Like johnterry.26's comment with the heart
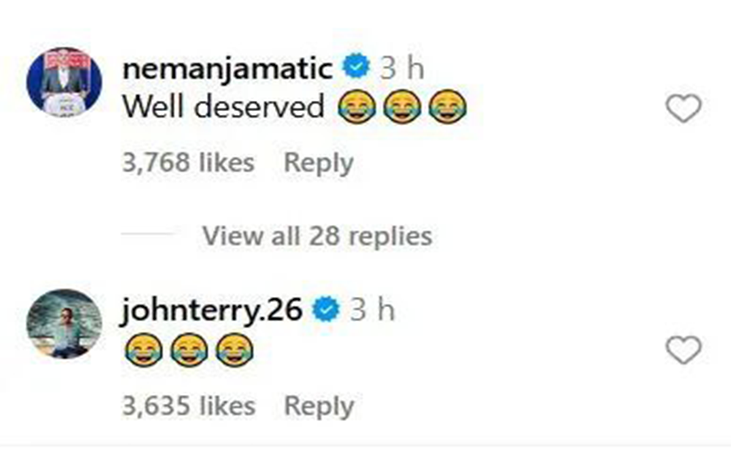731x457 pixels. [683, 352]
